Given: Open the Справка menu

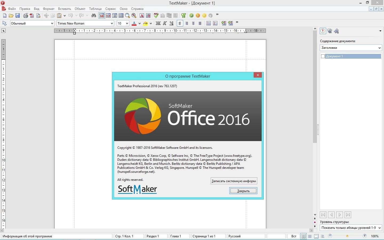Looking at the screenshot, I should point(137,9).
